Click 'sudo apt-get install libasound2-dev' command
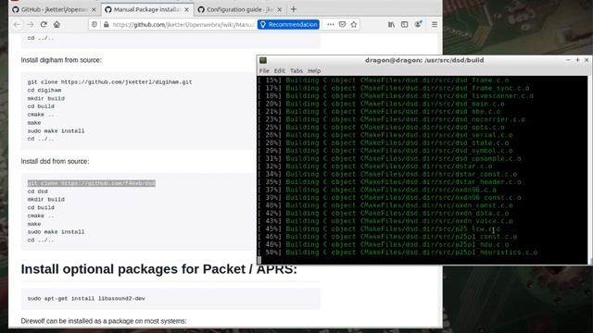Viewport: 593px width, 333px height. coord(86,298)
